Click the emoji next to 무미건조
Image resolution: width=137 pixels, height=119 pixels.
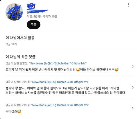19,111
